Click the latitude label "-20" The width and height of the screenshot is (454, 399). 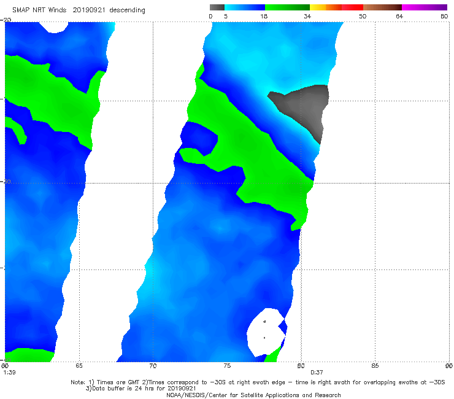pyautogui.click(x=6, y=20)
